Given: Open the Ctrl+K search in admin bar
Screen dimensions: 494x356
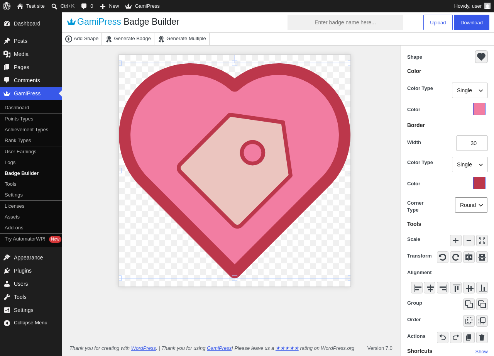Looking at the screenshot, I should 63,6.
